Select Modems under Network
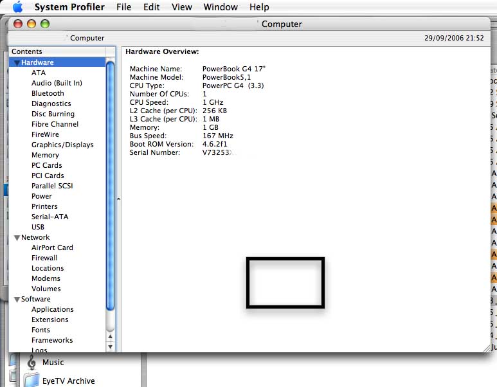 [46, 278]
